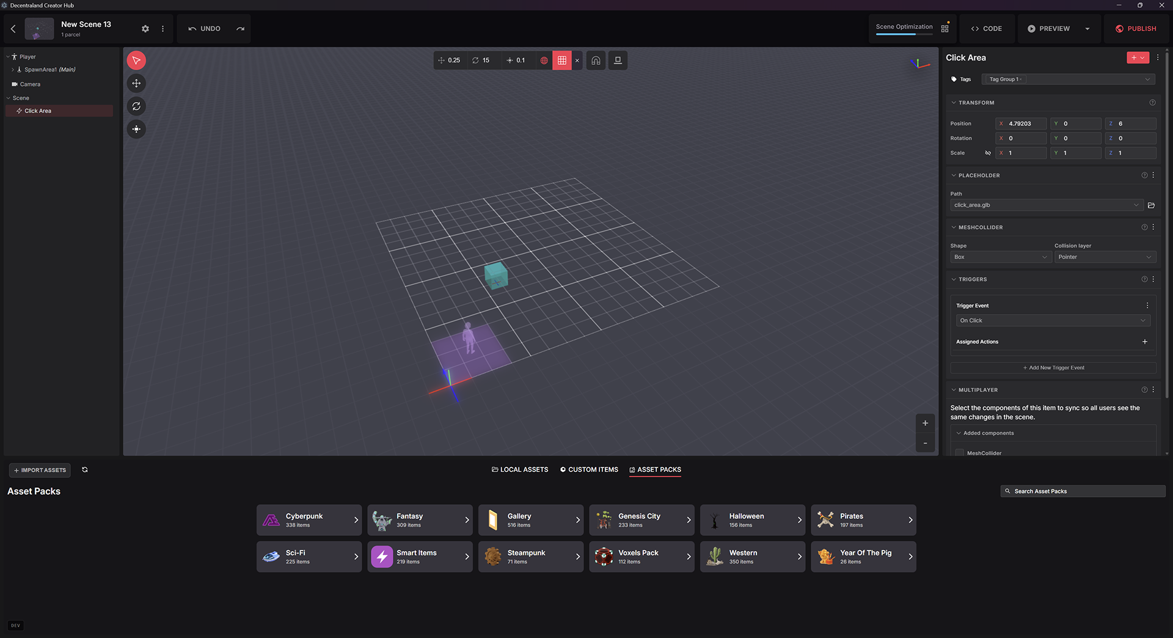
Task: Switch to the Custom Items tab
Action: coord(589,470)
